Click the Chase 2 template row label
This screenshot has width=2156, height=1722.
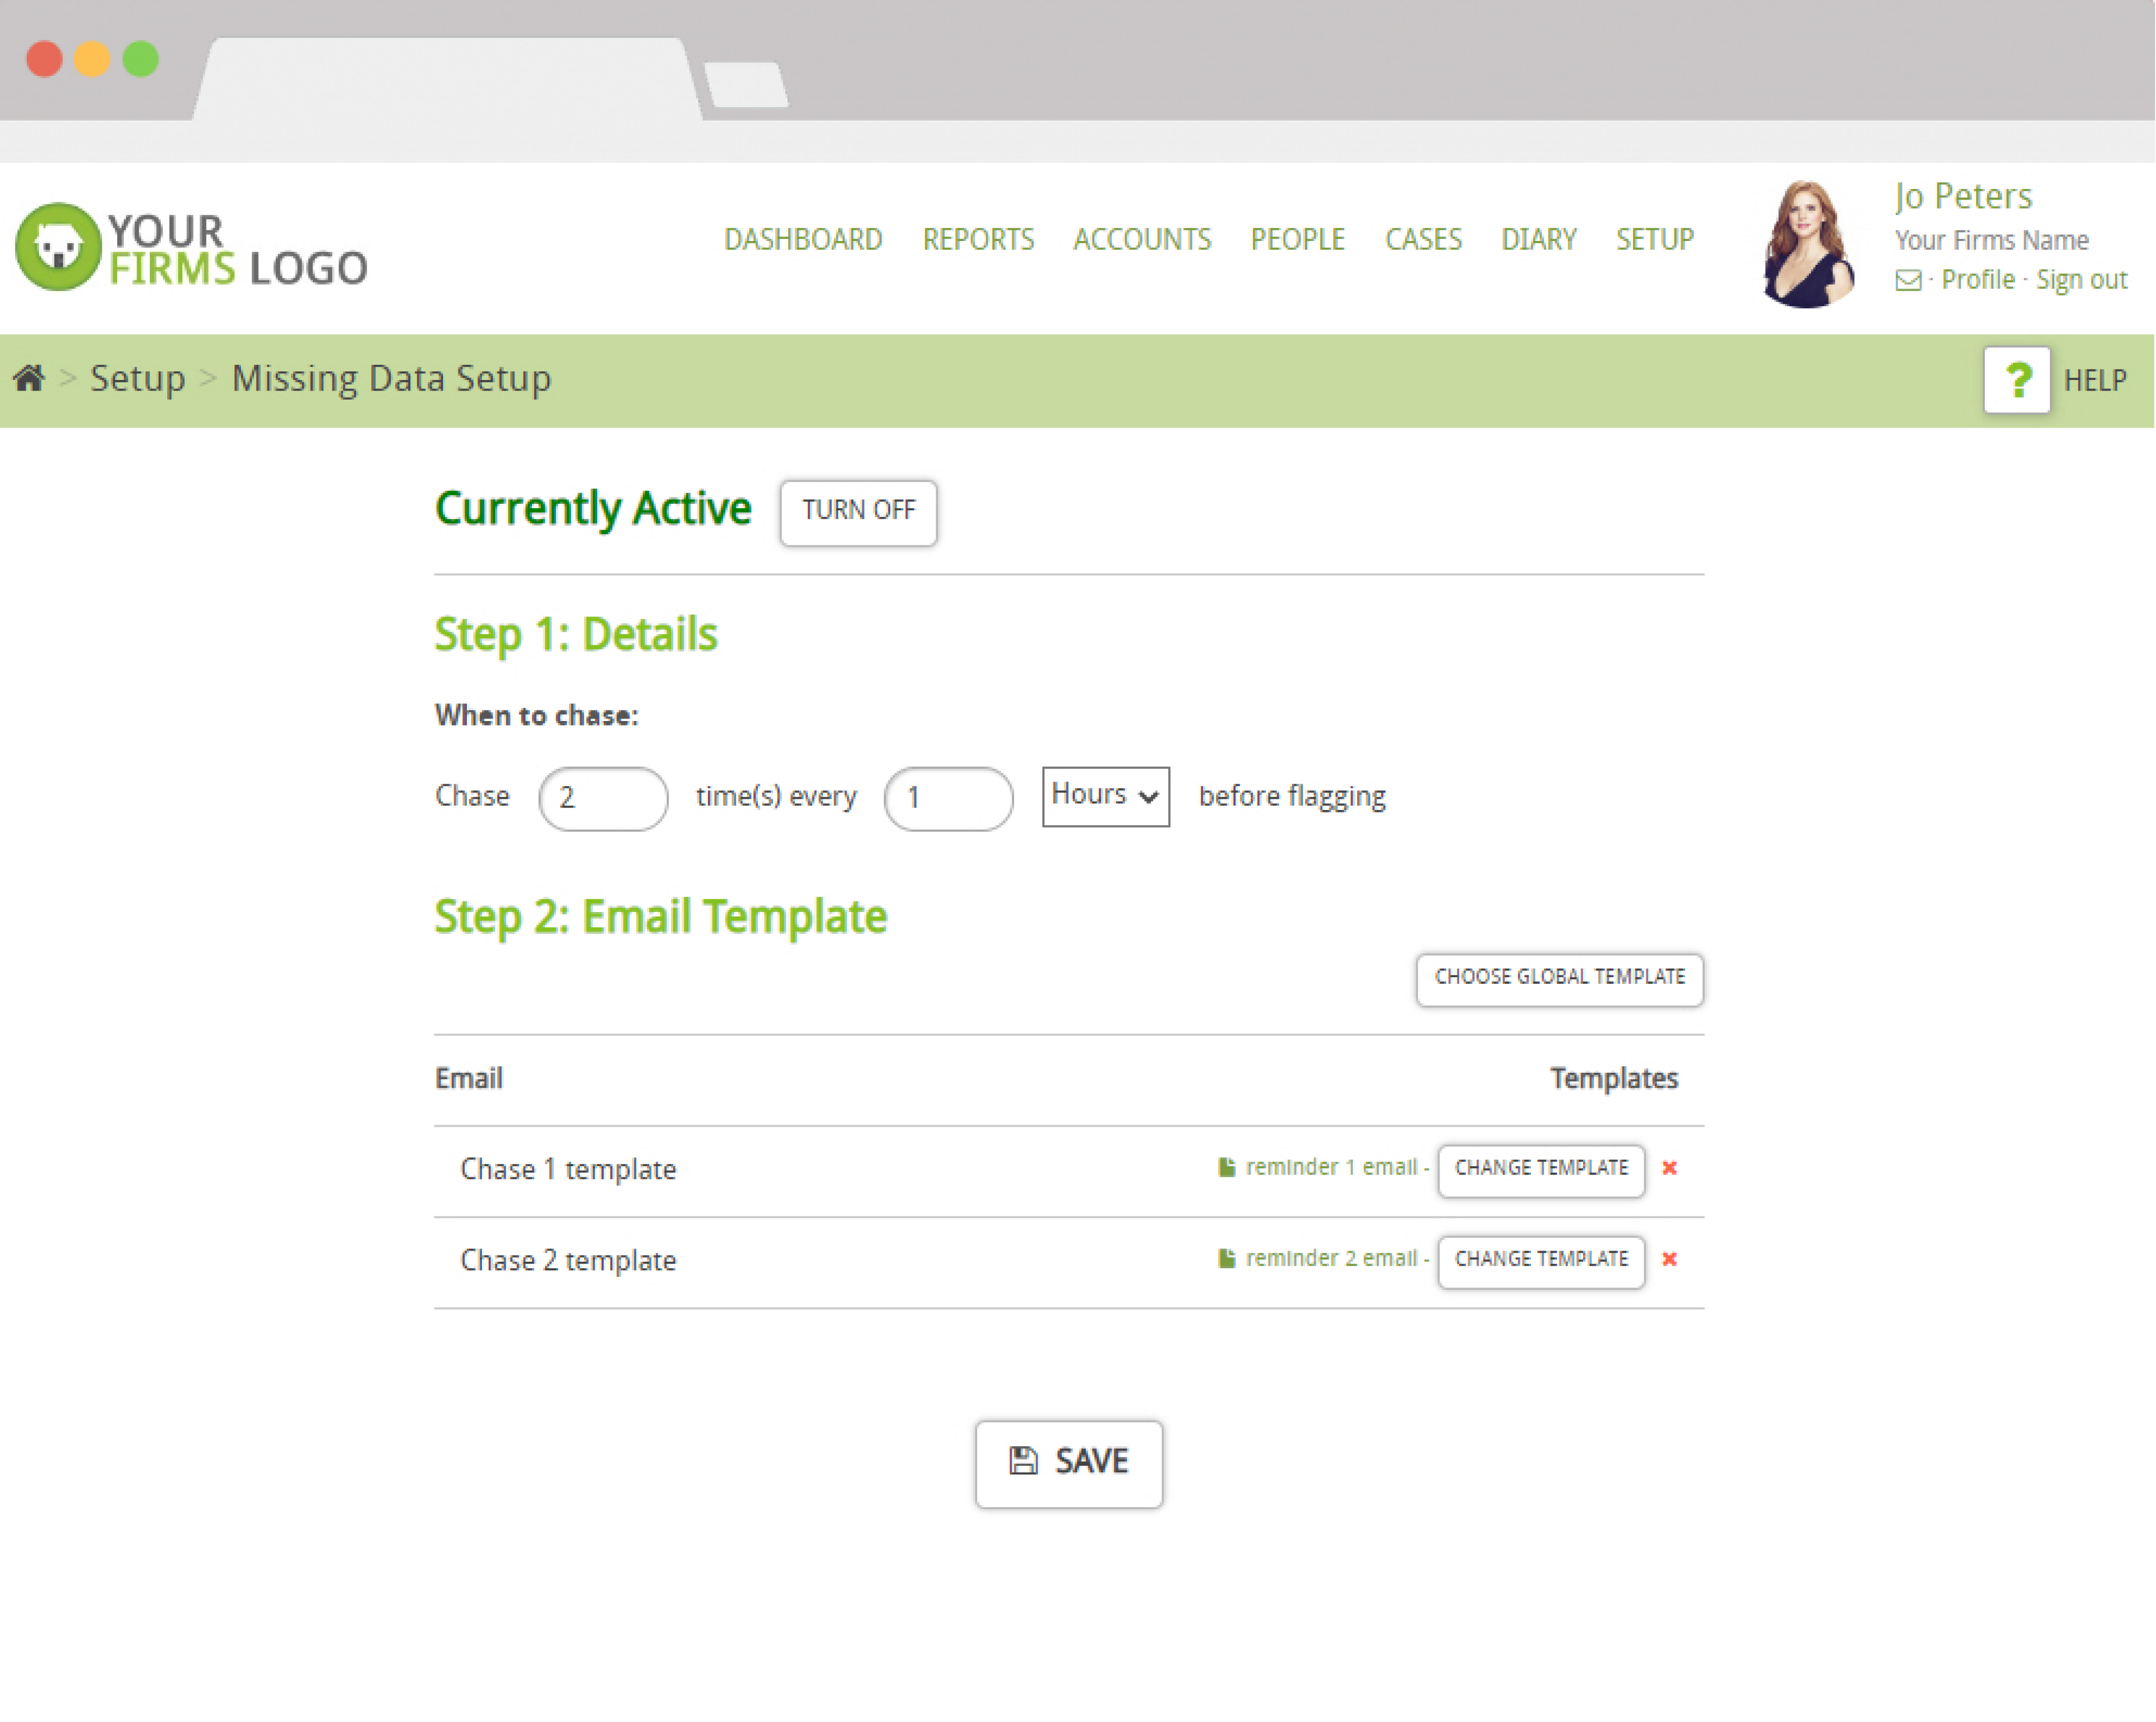(568, 1261)
